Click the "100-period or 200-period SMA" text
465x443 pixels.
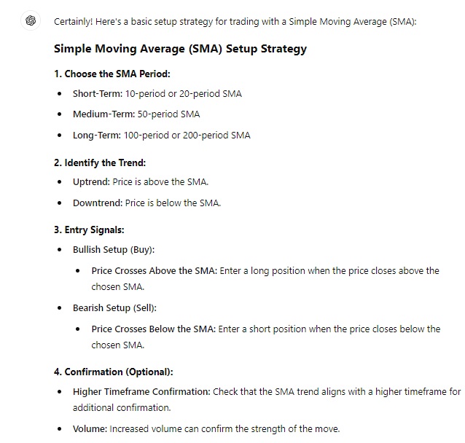tap(187, 135)
